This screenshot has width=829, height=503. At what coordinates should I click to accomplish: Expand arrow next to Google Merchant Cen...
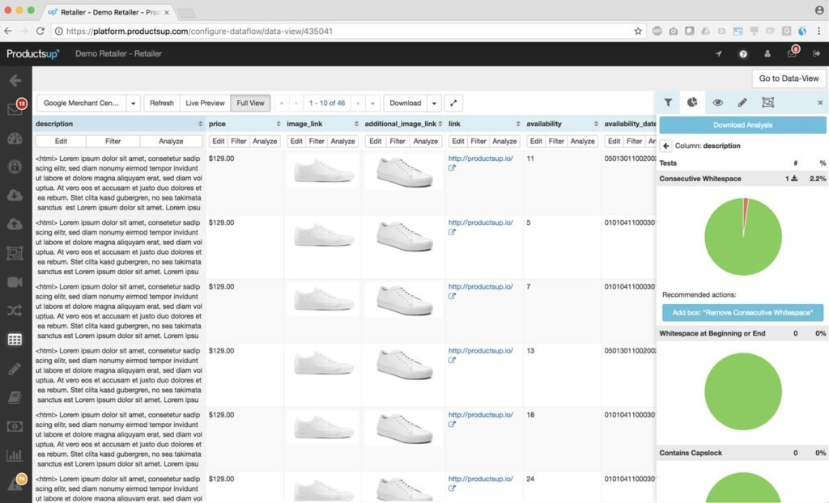(x=134, y=103)
